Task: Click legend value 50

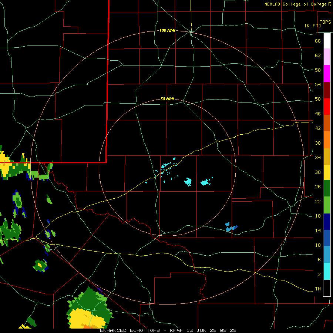Action: point(318,99)
